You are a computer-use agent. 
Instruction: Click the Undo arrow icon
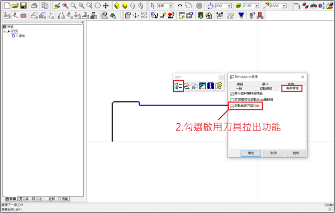180,5
